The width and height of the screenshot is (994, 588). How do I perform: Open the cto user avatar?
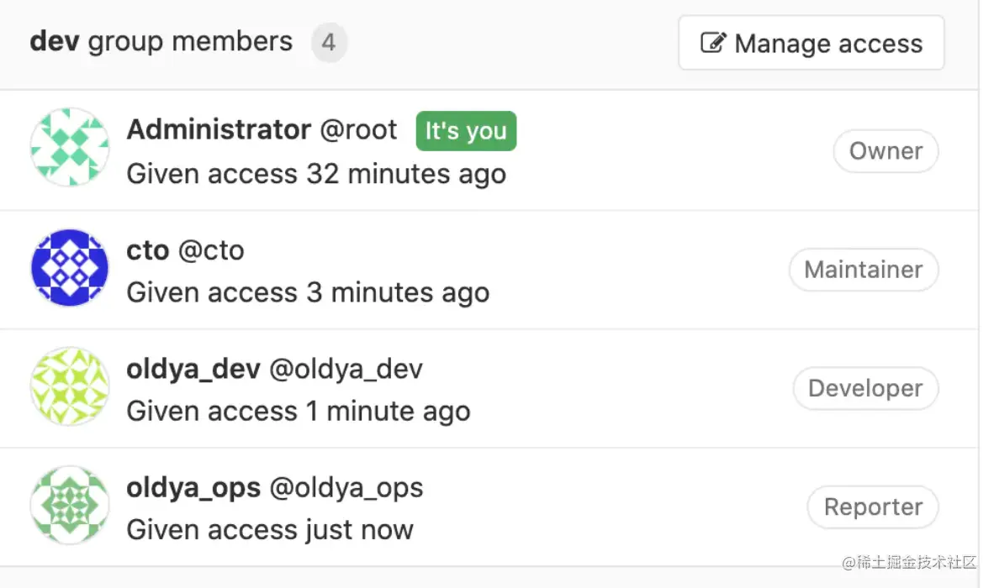[x=70, y=268]
